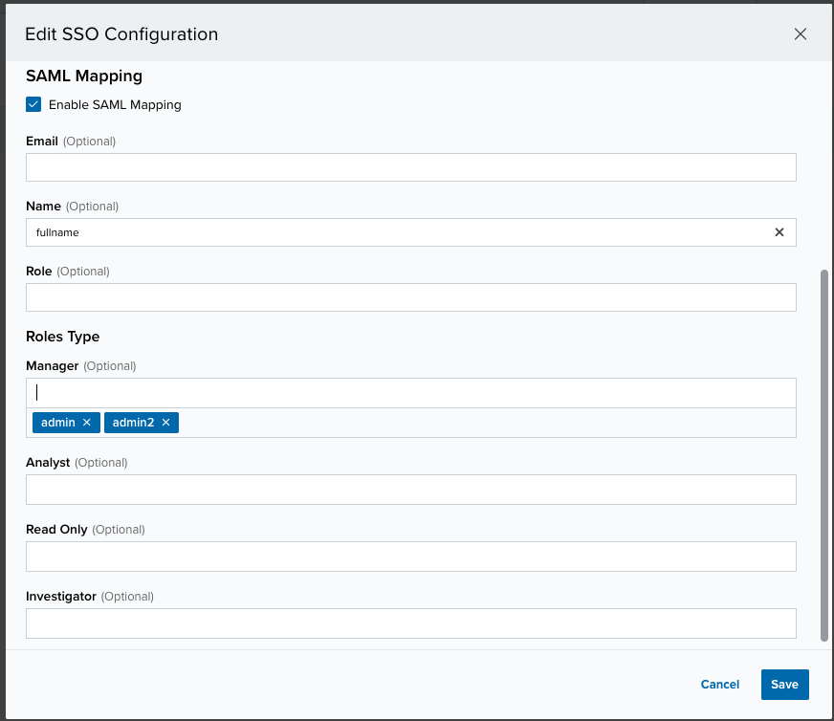
Task: Select the Investigator roles input
Action: point(410,623)
